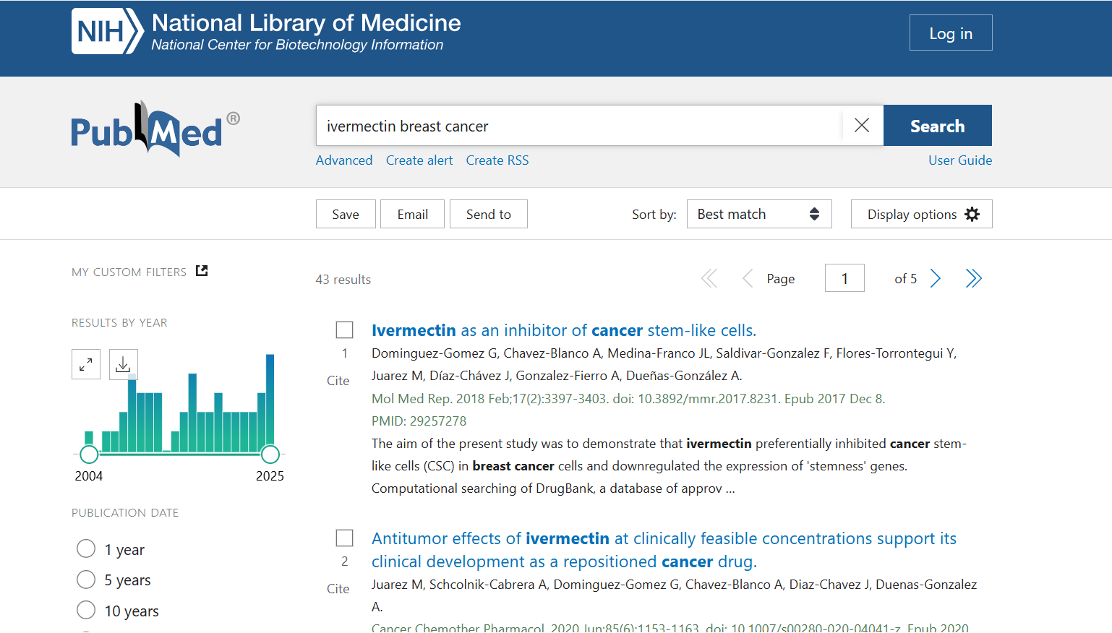Expand the results-by-year chart
The width and height of the screenshot is (1112, 633).
point(86,364)
